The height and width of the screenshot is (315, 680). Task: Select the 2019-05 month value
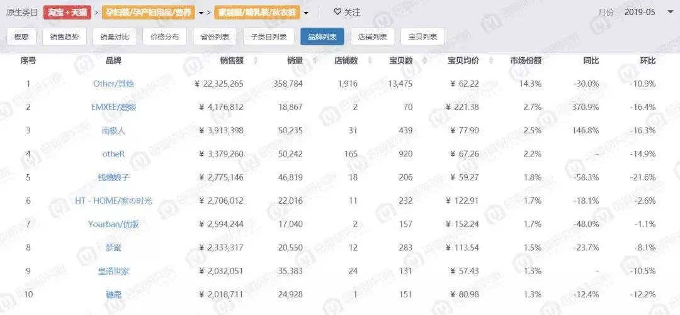(x=640, y=12)
